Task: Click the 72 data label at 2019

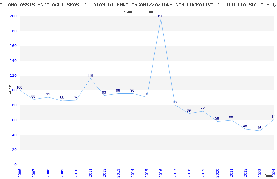Action: [x=203, y=108]
